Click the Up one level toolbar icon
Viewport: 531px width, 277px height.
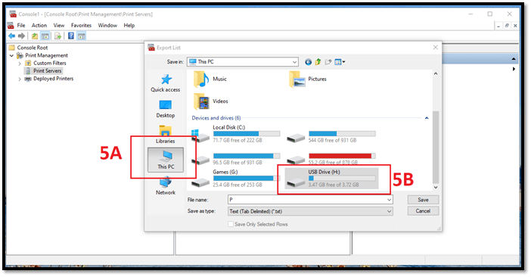click(x=35, y=36)
